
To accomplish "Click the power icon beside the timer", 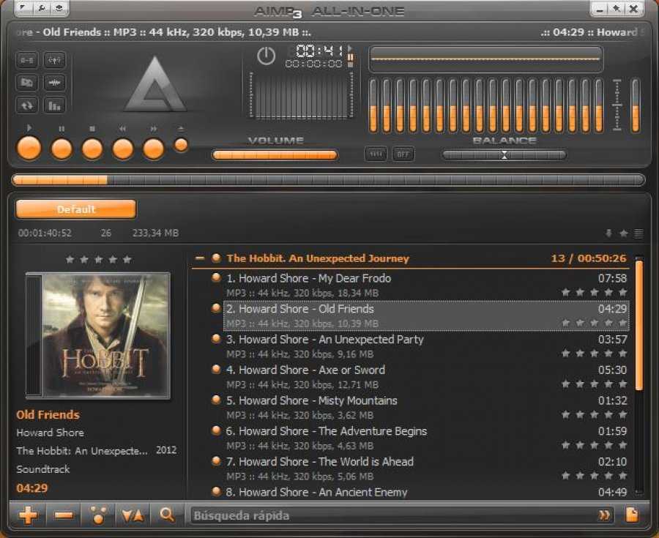I will tap(266, 56).
